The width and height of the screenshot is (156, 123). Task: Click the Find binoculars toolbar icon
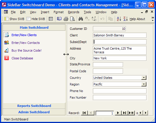(x=81, y=19)
